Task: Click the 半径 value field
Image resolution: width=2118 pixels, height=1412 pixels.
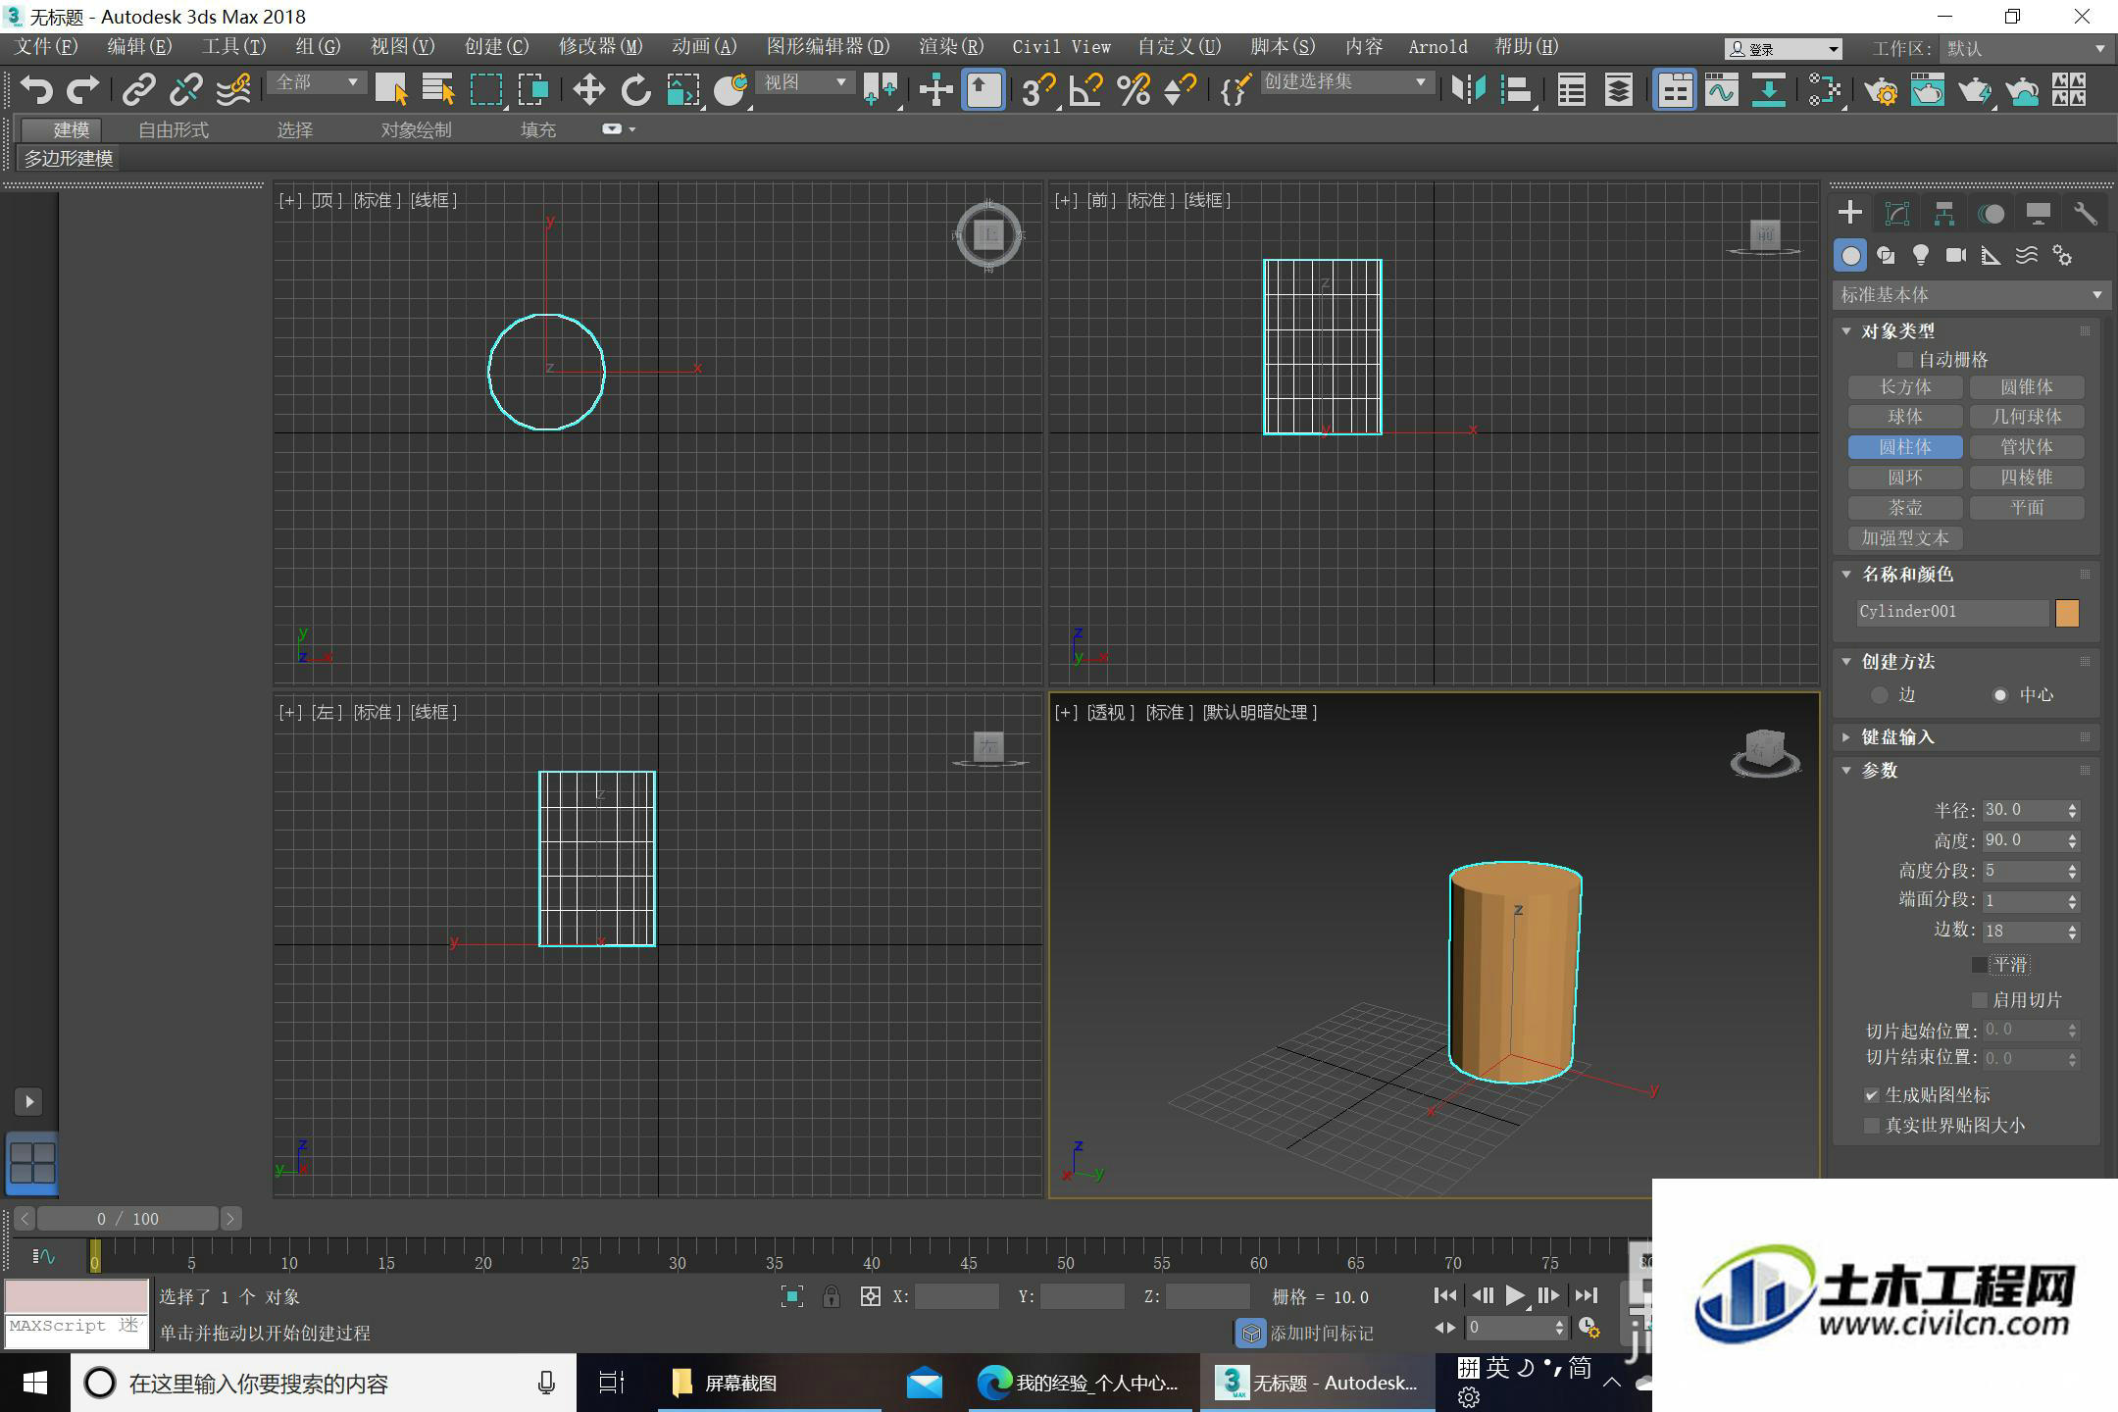Action: coord(2023,811)
